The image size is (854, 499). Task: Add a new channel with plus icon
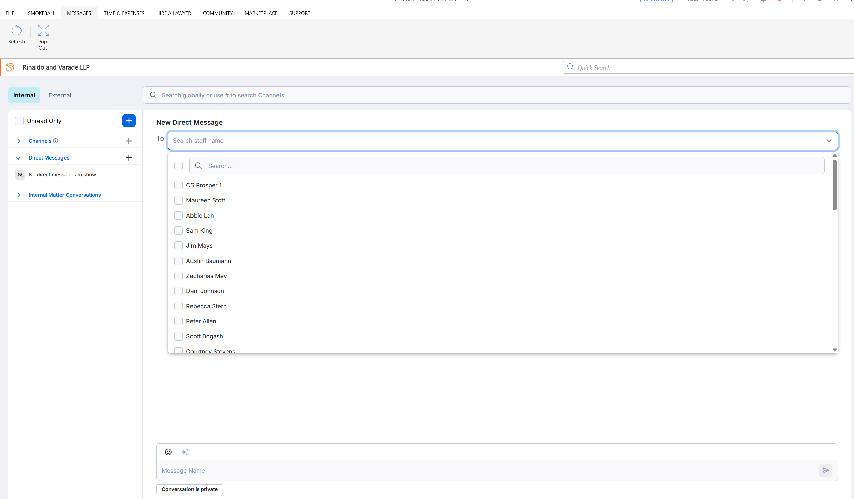(x=129, y=141)
